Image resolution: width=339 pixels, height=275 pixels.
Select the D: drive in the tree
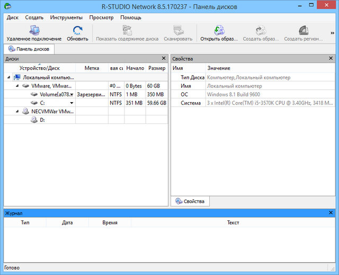42,120
